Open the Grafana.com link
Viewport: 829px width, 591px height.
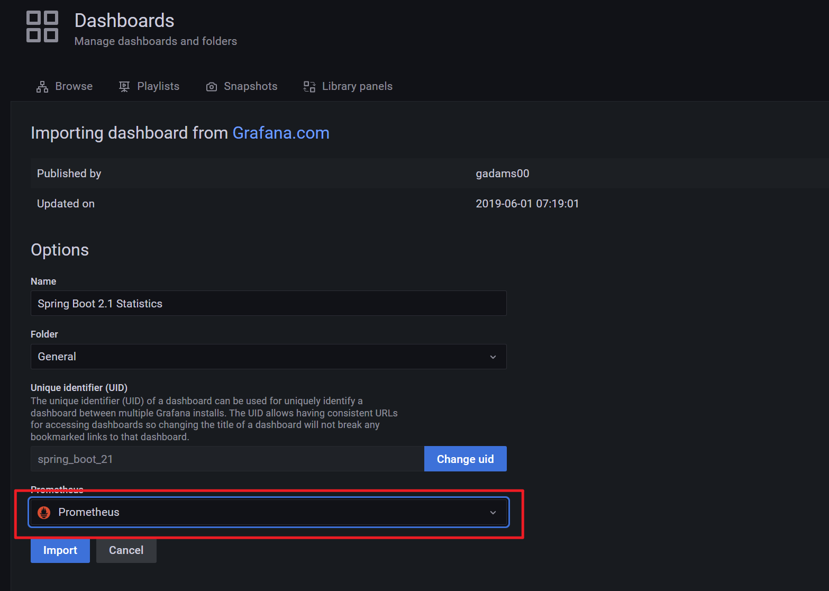tap(281, 133)
